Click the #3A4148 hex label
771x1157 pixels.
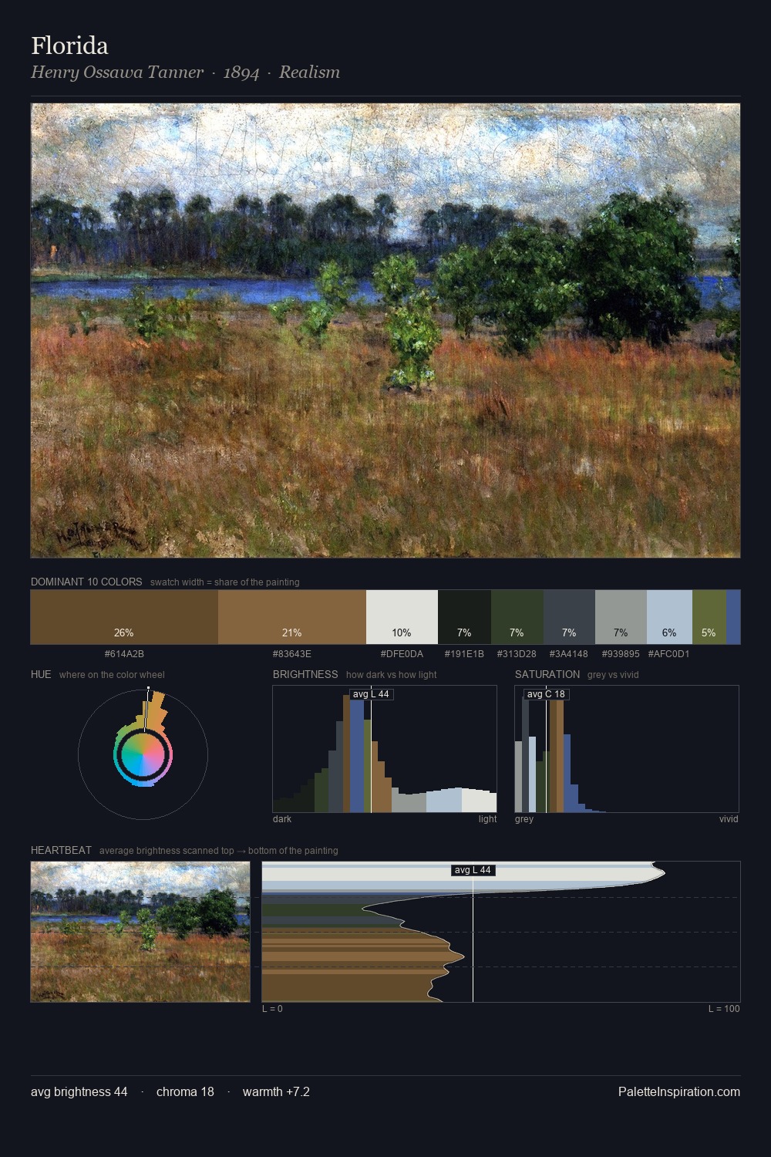click(568, 653)
